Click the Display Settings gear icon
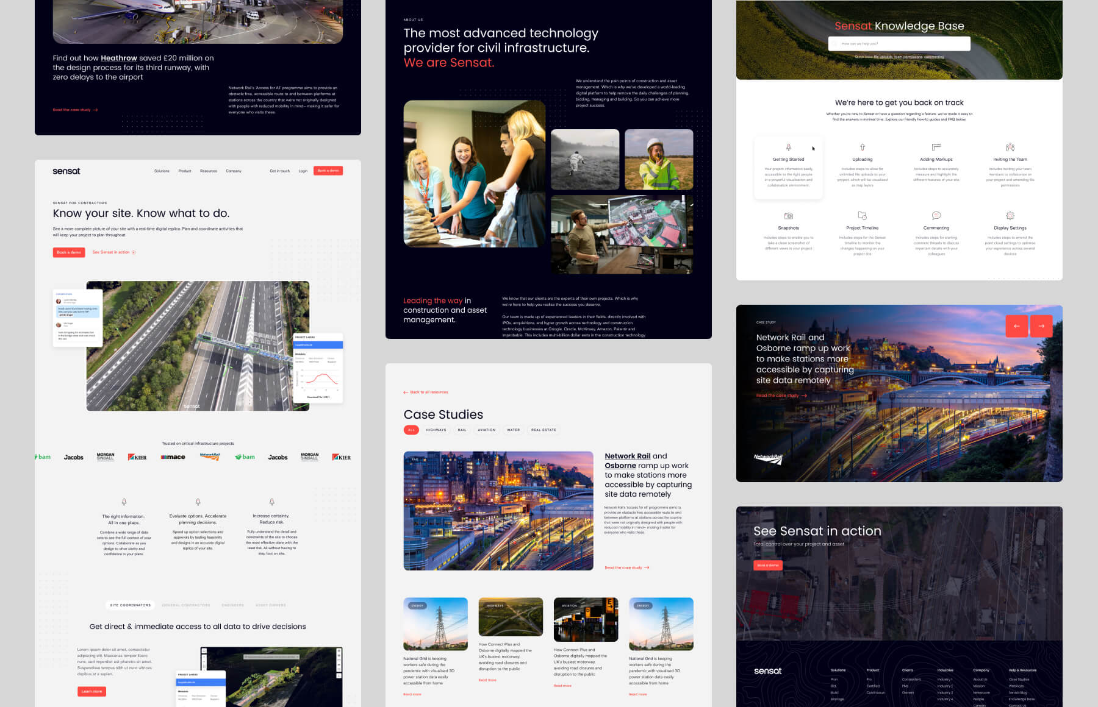Image resolution: width=1098 pixels, height=707 pixels. [1010, 216]
